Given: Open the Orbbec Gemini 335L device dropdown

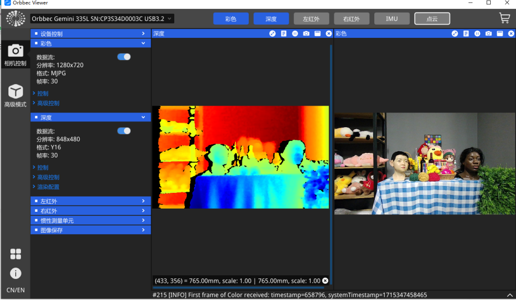Looking at the screenshot, I should (102, 19).
